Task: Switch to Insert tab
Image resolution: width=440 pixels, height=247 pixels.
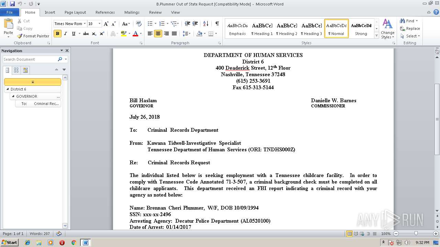Action: point(50,12)
